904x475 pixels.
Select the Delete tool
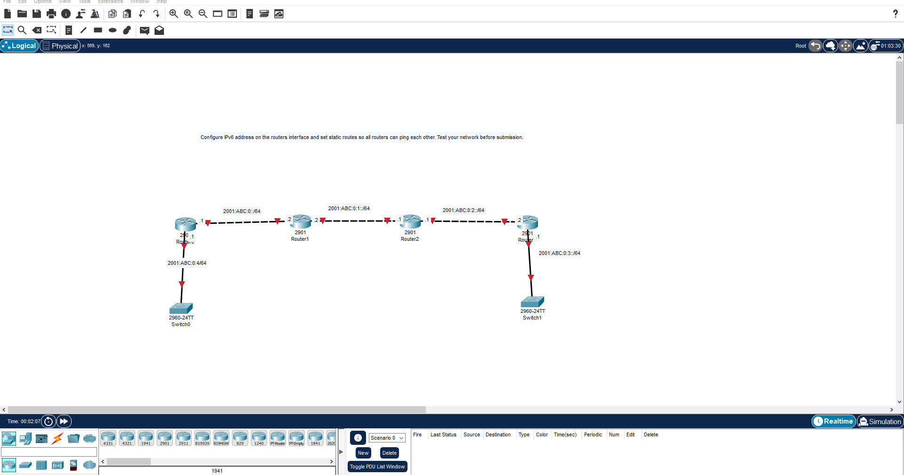pos(37,30)
